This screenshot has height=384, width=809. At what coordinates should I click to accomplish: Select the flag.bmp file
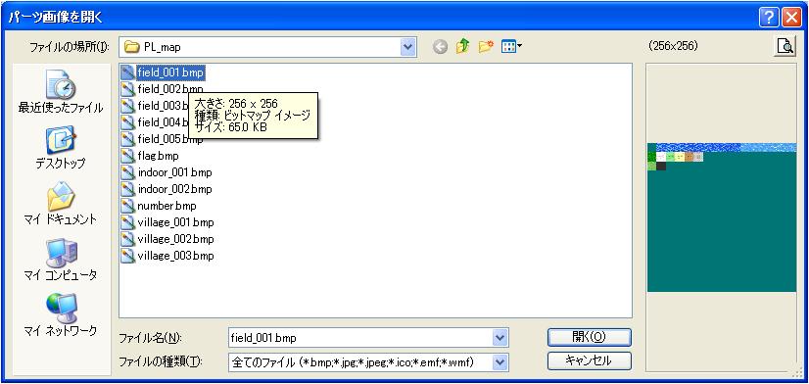150,156
